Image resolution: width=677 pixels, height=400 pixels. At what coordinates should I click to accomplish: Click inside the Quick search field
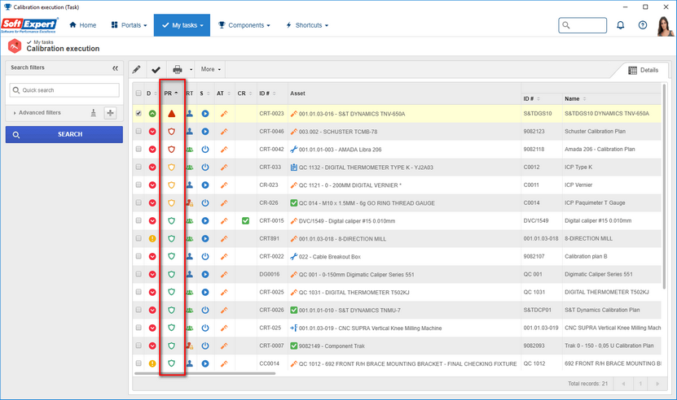click(x=64, y=90)
